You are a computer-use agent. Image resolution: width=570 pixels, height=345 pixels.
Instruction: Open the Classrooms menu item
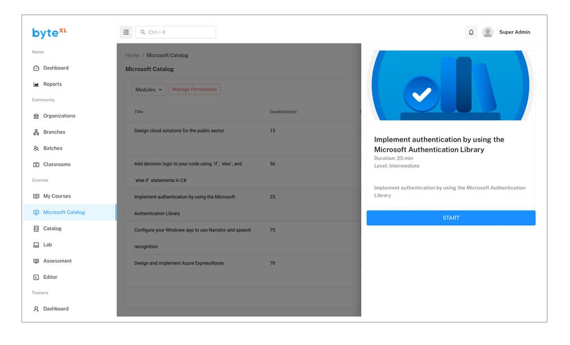click(x=69, y=164)
